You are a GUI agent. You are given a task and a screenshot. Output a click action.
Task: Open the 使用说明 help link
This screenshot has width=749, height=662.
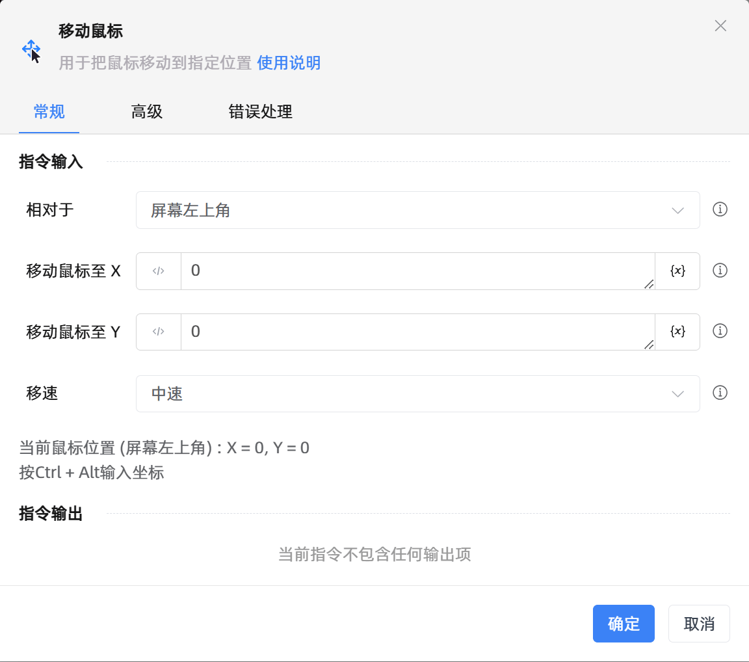click(x=289, y=63)
